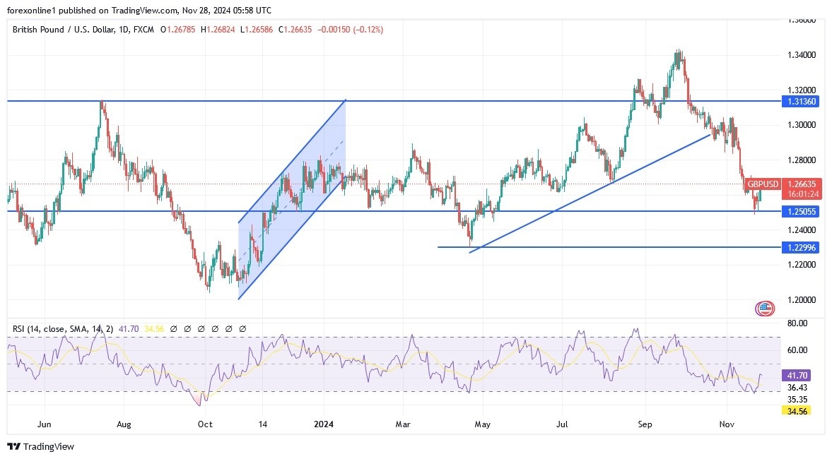Select the 1.31360 resistance price label
Screen dimensions: 832x459
point(802,102)
